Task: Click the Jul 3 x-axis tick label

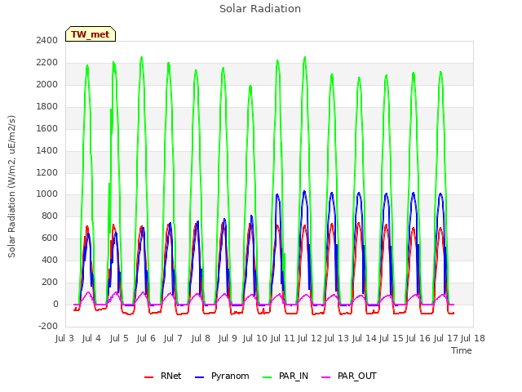Action: pos(64,338)
